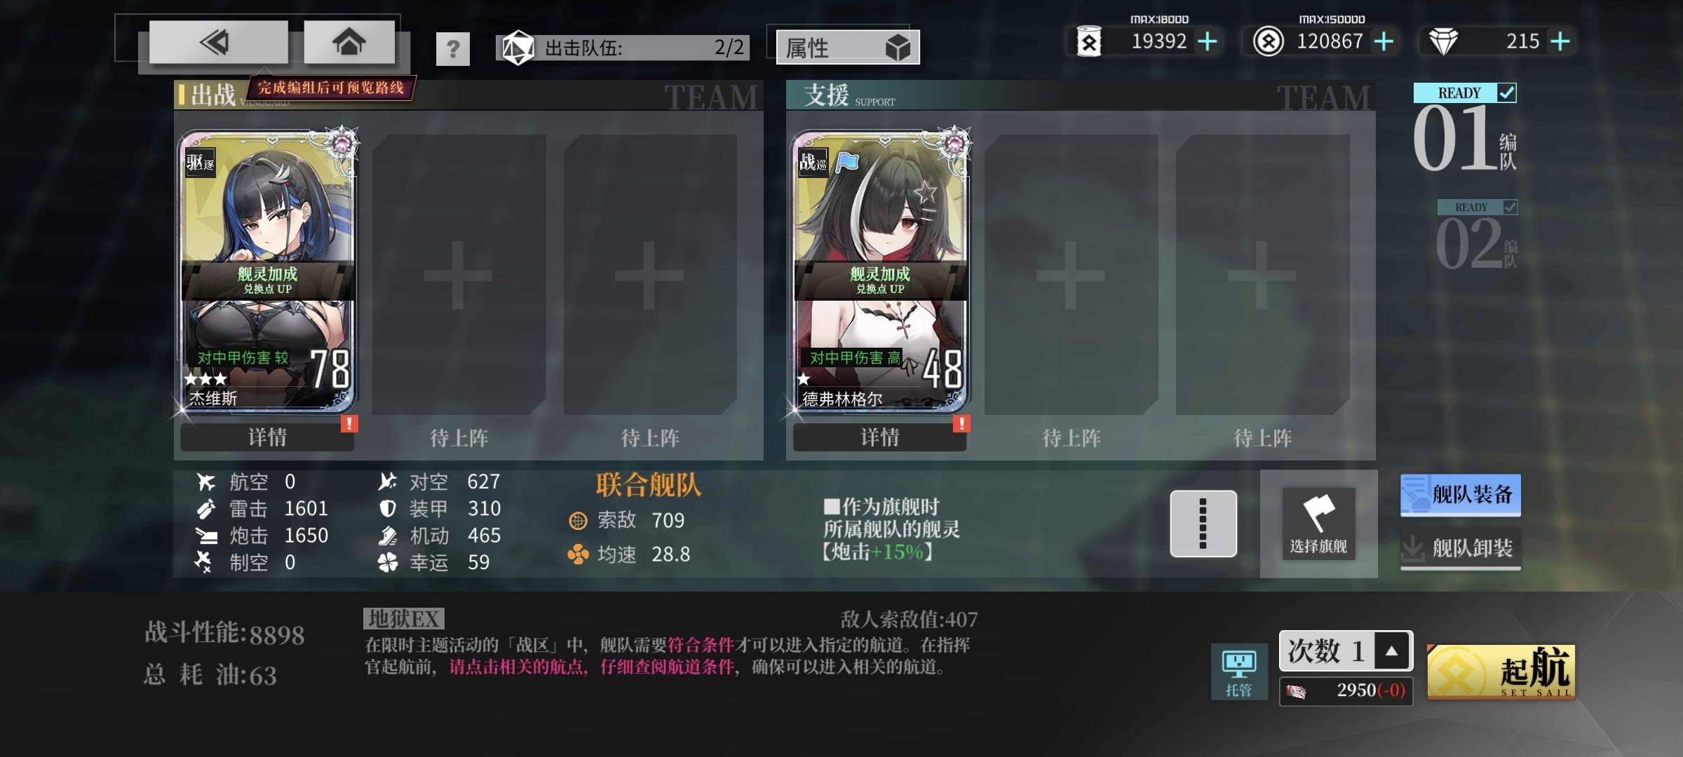Viewport: 1683px width, 757px height.
Task: Return to the home screen
Action: (349, 43)
